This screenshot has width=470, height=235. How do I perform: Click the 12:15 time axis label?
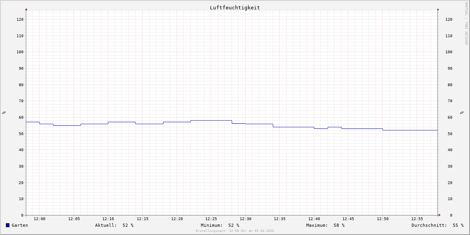point(143,219)
